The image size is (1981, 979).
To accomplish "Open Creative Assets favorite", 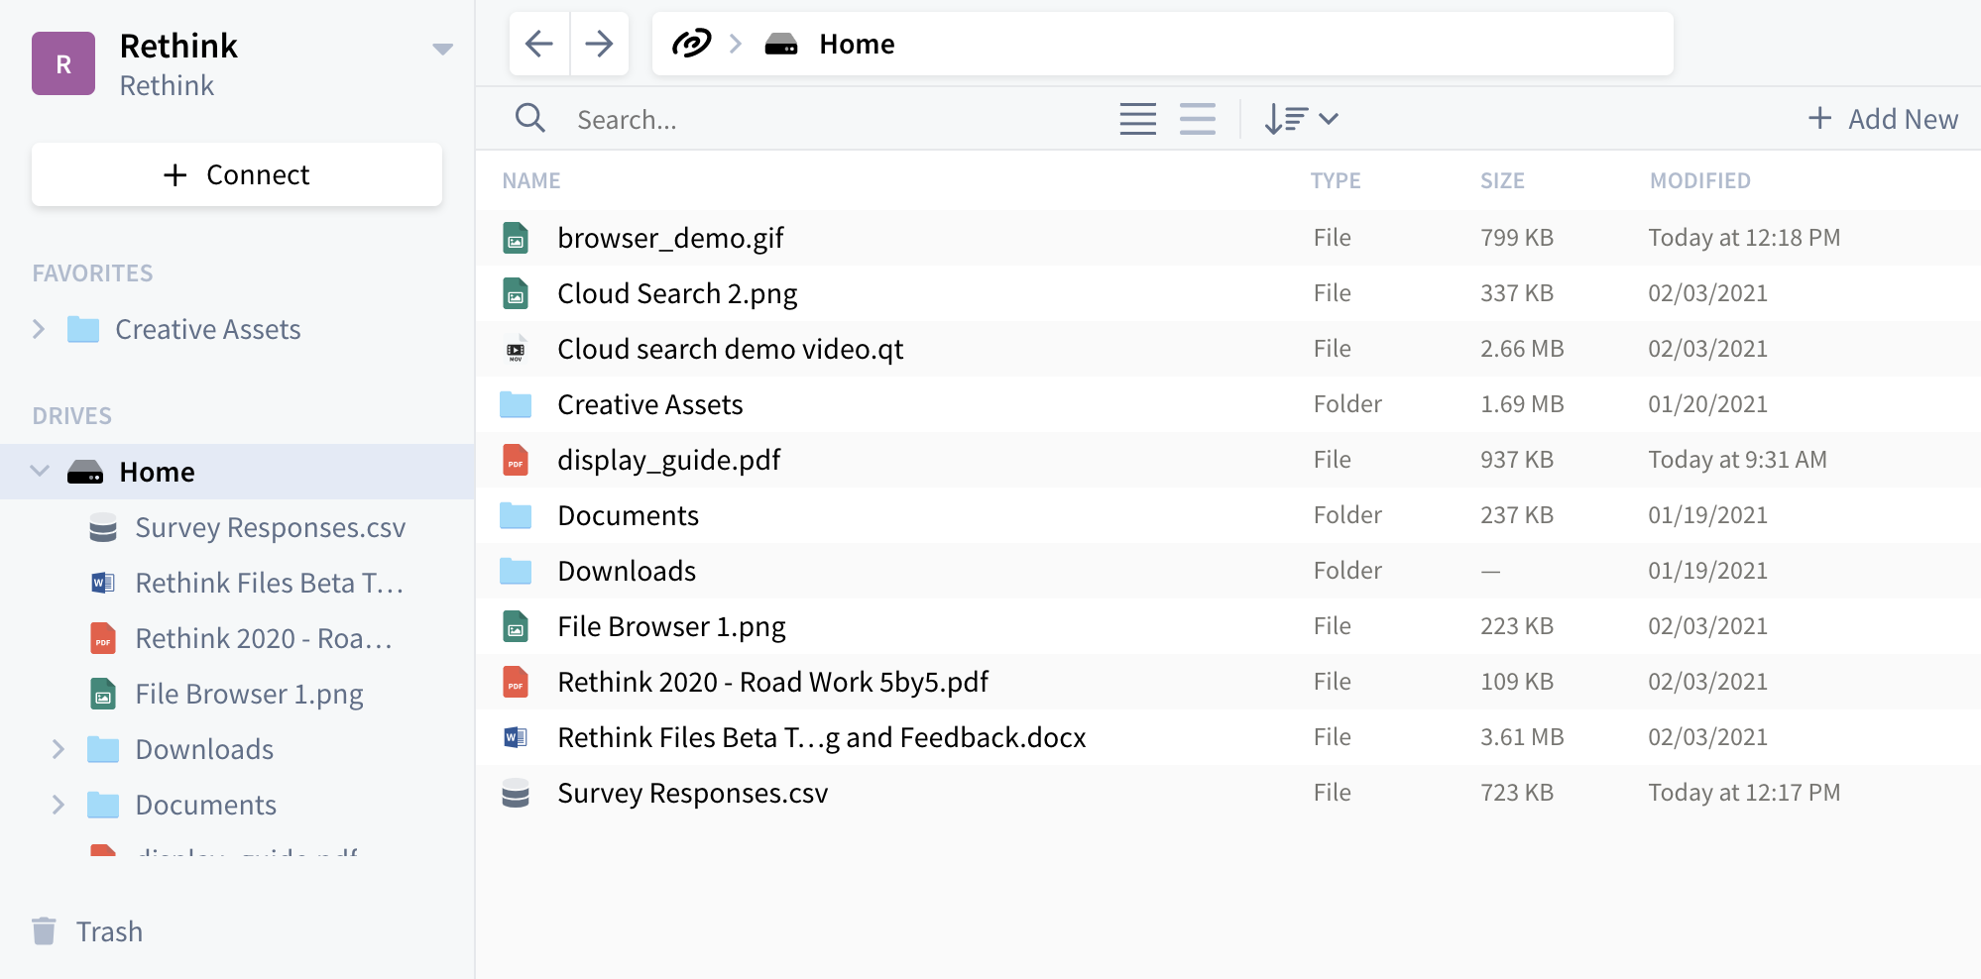I will (x=207, y=329).
